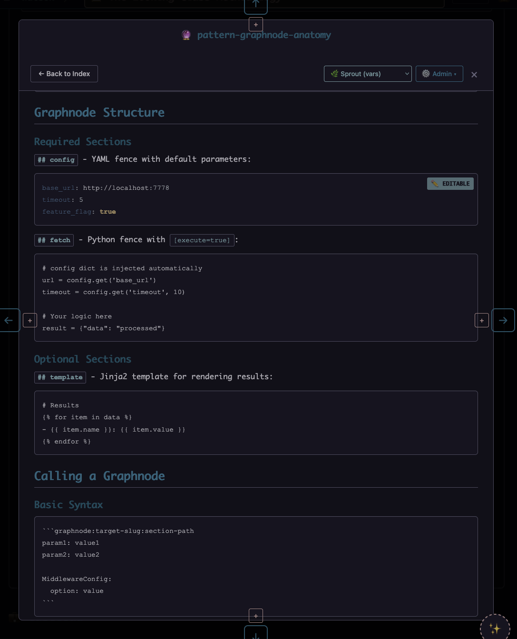
Task: Click the plus button at top edge
Action: pyautogui.click(x=256, y=24)
